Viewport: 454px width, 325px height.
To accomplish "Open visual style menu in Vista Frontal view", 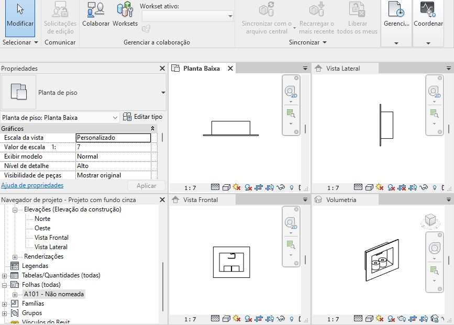I will [x=226, y=319].
